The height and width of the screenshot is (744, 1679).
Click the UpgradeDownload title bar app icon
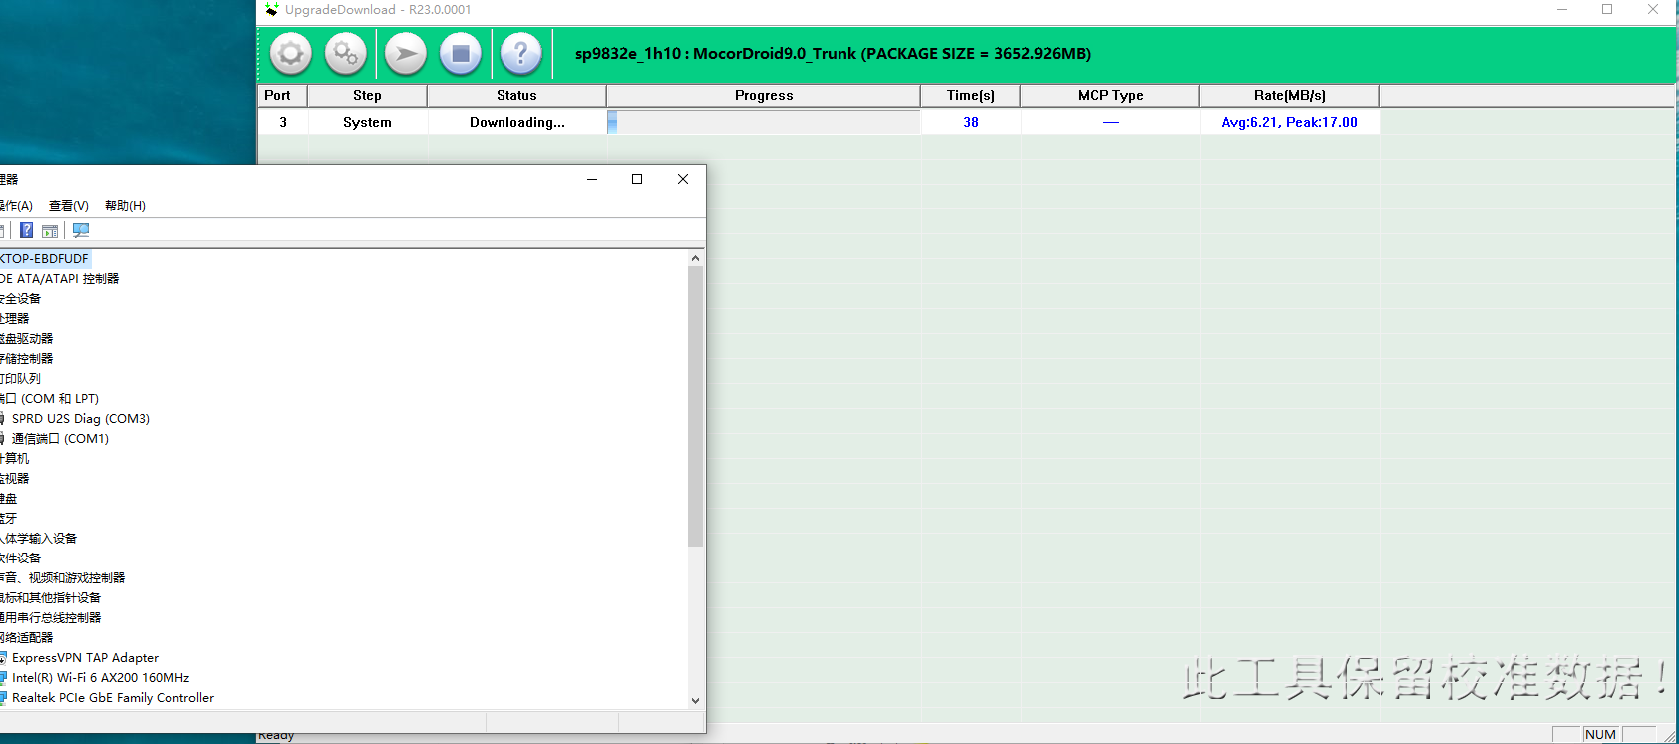coord(272,10)
